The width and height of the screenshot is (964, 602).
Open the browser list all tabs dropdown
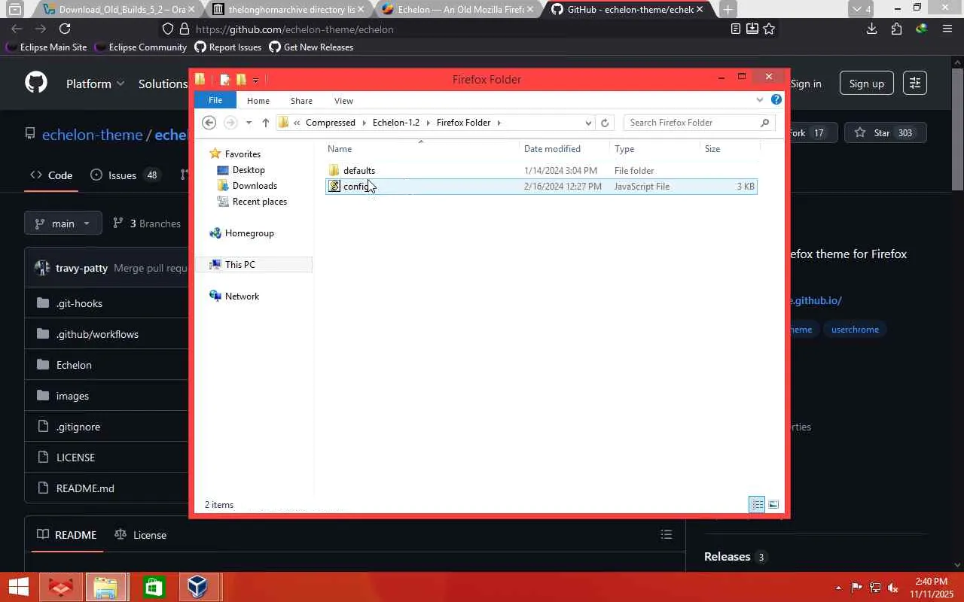(x=862, y=9)
